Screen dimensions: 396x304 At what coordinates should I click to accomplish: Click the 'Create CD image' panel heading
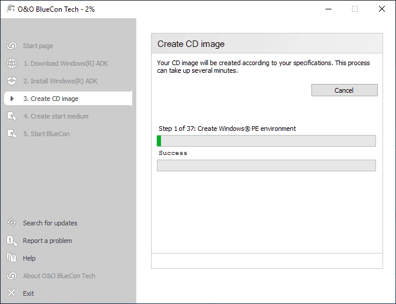(191, 44)
